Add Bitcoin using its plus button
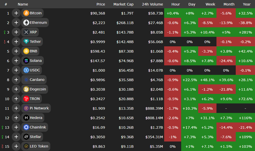The image size is (255, 151). 16,13
